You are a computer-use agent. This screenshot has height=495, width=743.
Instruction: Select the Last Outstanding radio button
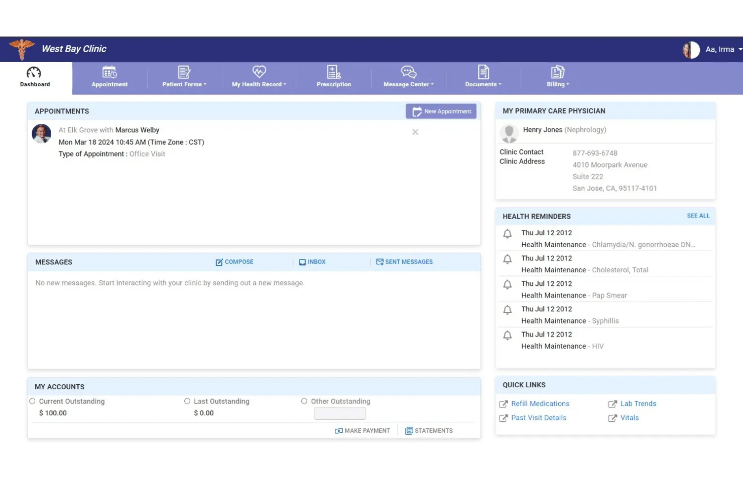(187, 401)
